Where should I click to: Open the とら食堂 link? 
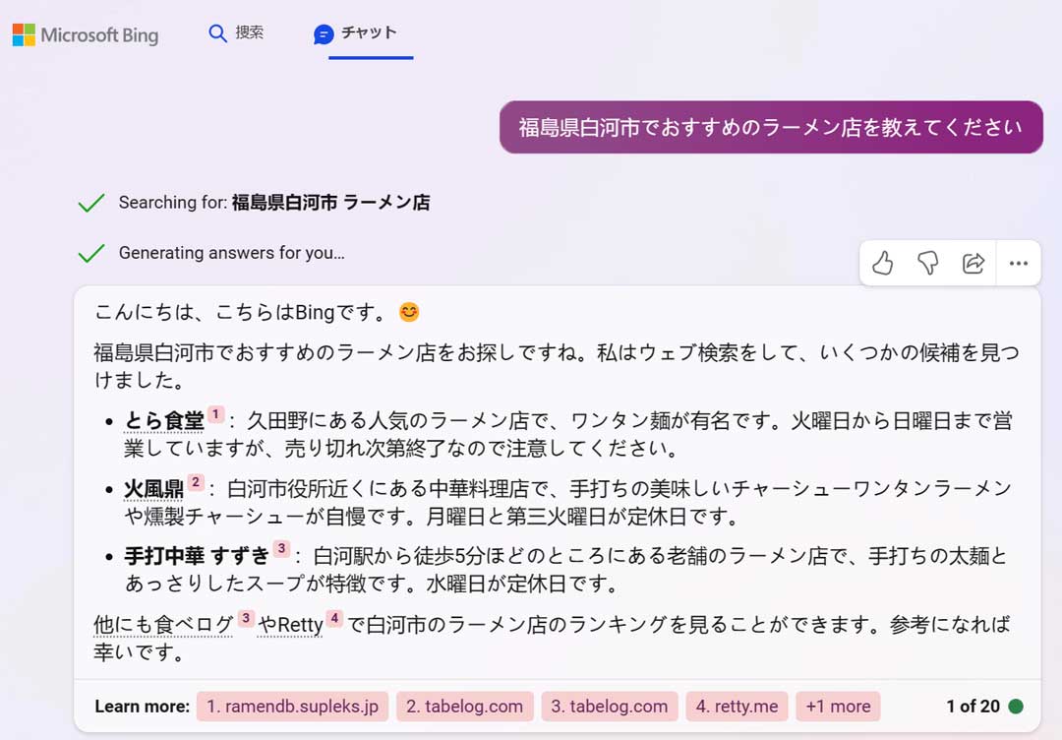pyautogui.click(x=164, y=421)
